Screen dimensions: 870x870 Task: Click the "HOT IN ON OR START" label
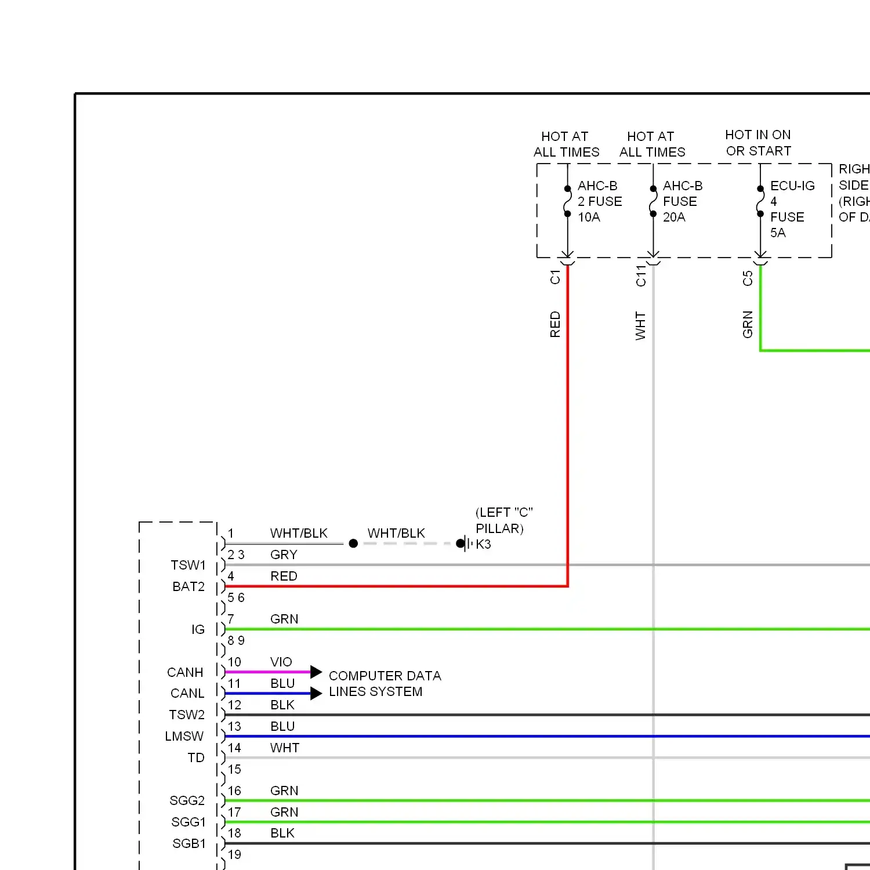pyautogui.click(x=758, y=143)
